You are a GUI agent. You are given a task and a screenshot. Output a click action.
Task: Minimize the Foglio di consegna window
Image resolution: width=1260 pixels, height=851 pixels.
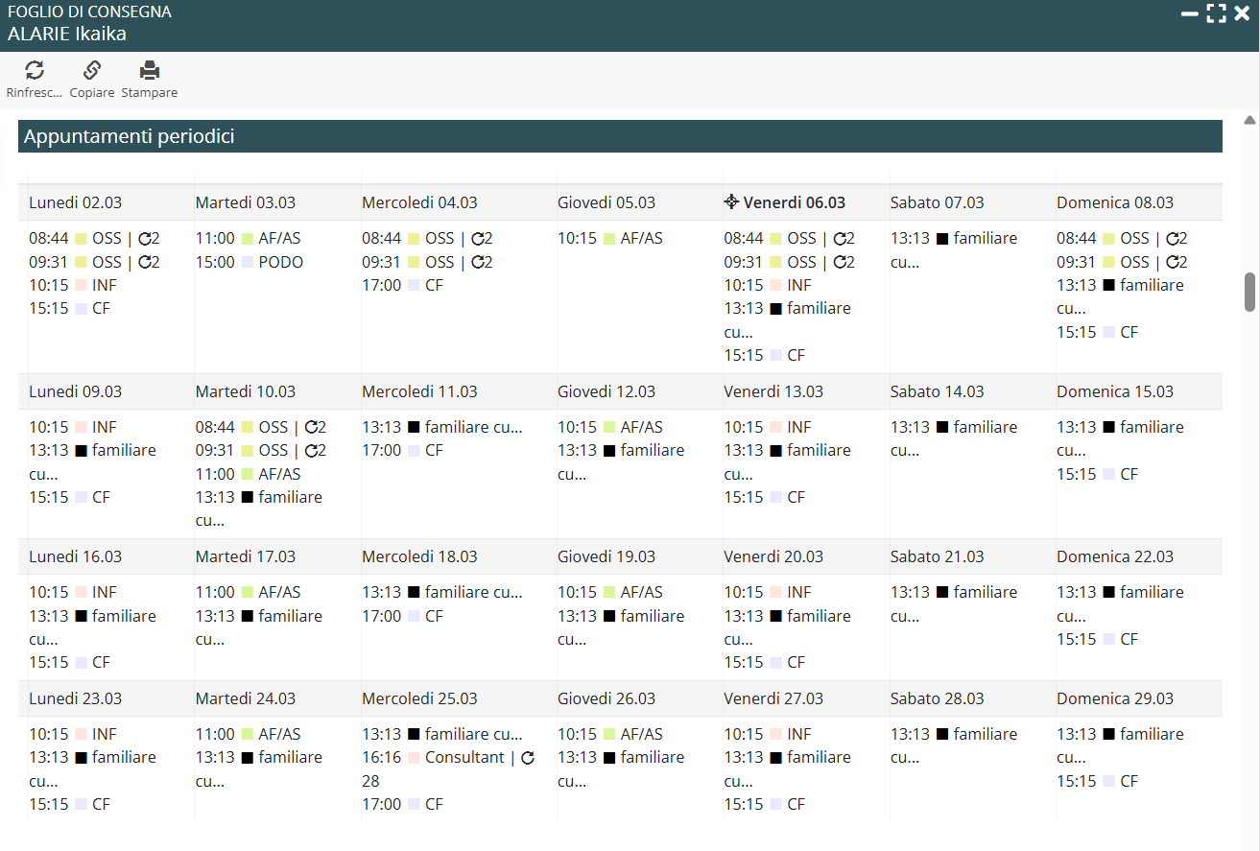pos(1189,13)
